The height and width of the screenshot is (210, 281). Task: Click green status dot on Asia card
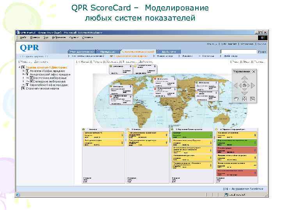point(197,83)
